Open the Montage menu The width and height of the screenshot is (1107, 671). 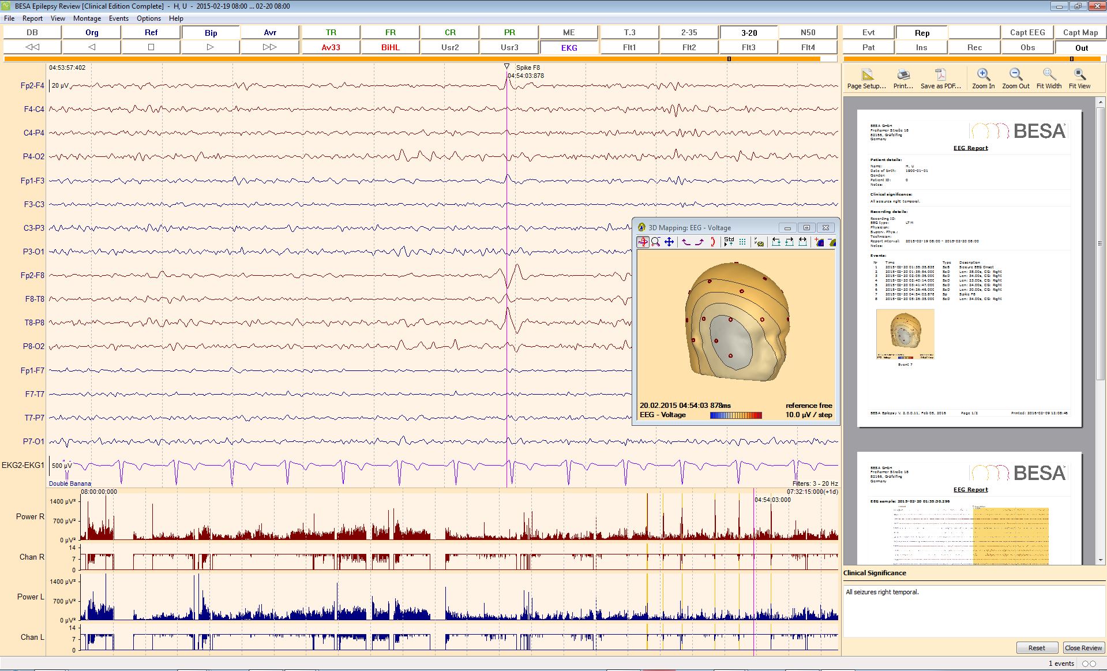(87, 18)
